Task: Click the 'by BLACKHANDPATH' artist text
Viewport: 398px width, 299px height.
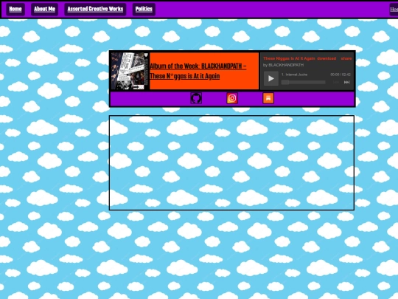Action: pyautogui.click(x=283, y=65)
